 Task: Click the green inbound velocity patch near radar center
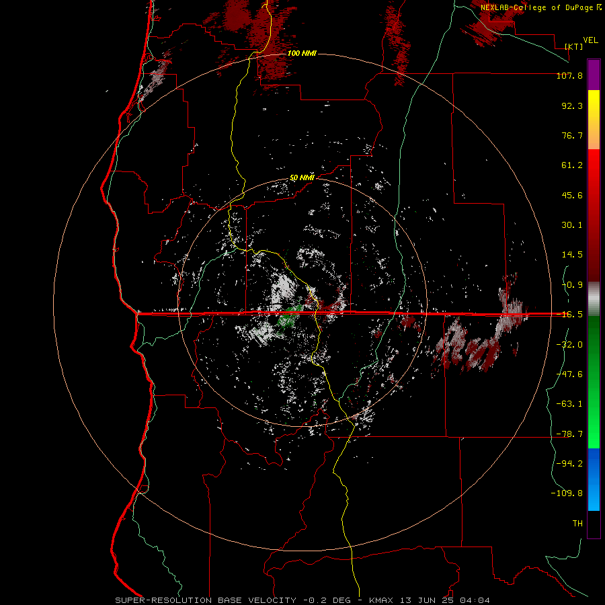click(x=288, y=317)
